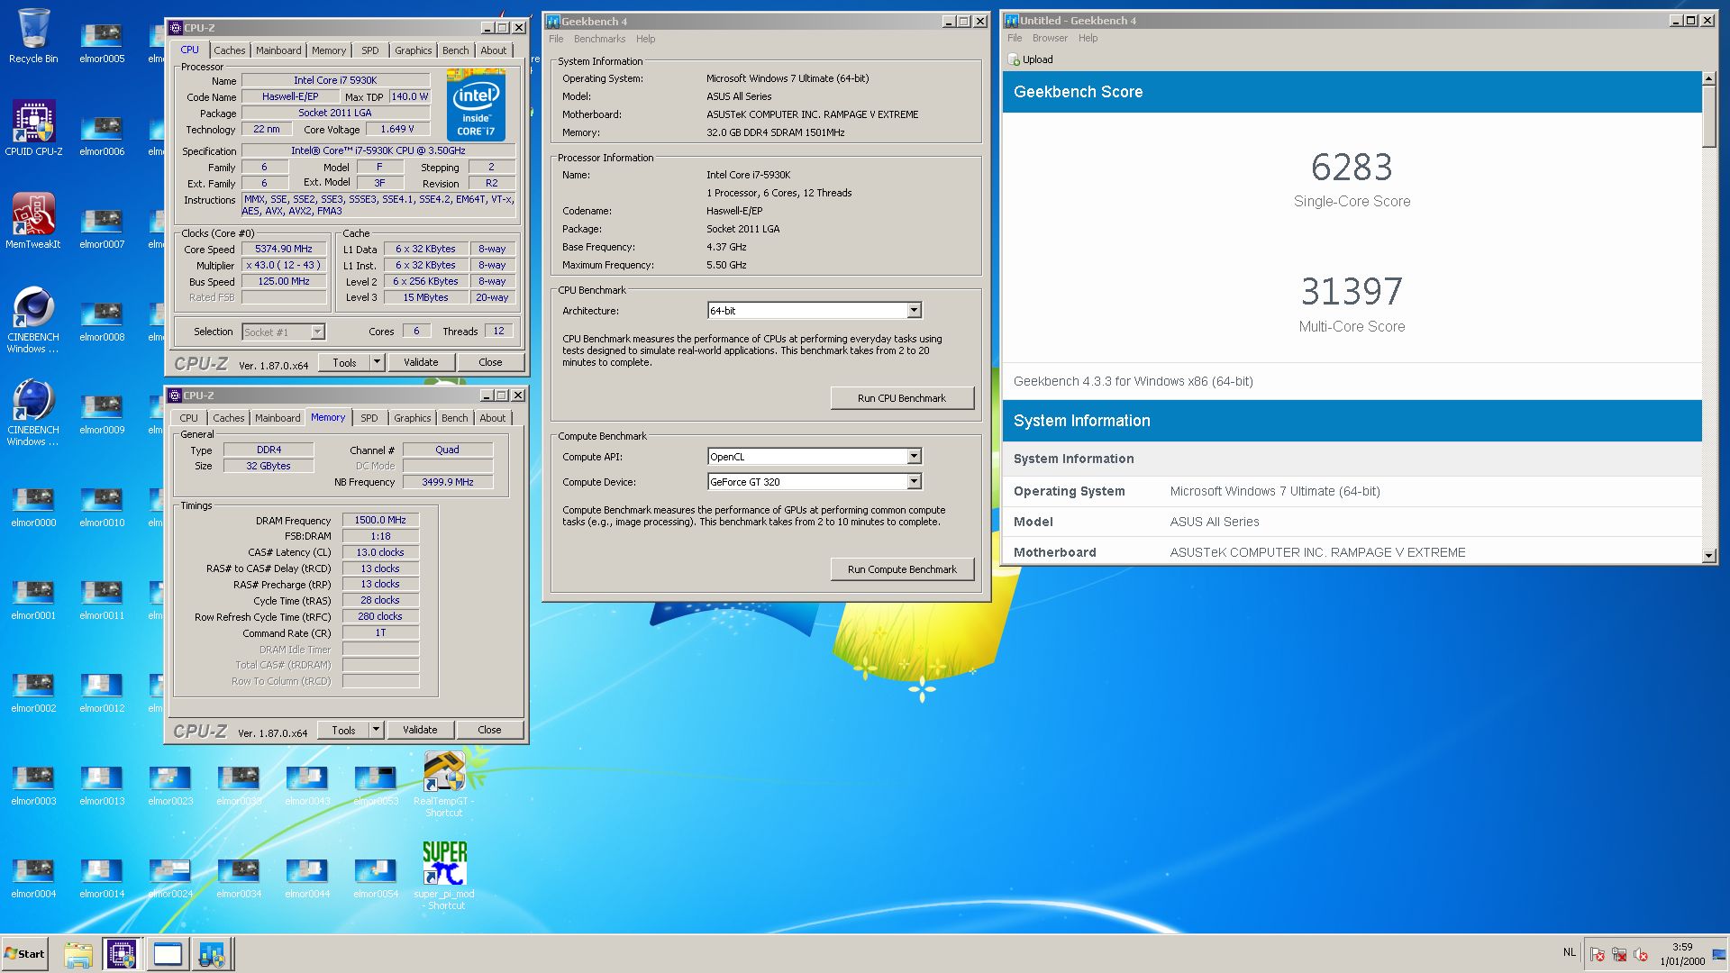Open Bench tab in lower CPU-Z window
Image resolution: width=1730 pixels, height=973 pixels.
coord(455,418)
